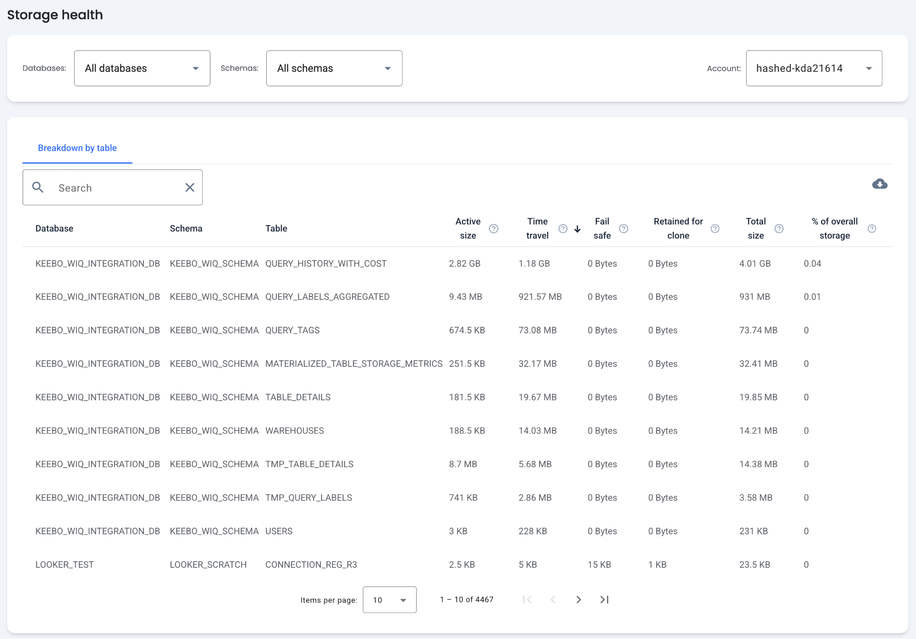
Task: Click the Retained for clone help icon
Action: coord(715,229)
